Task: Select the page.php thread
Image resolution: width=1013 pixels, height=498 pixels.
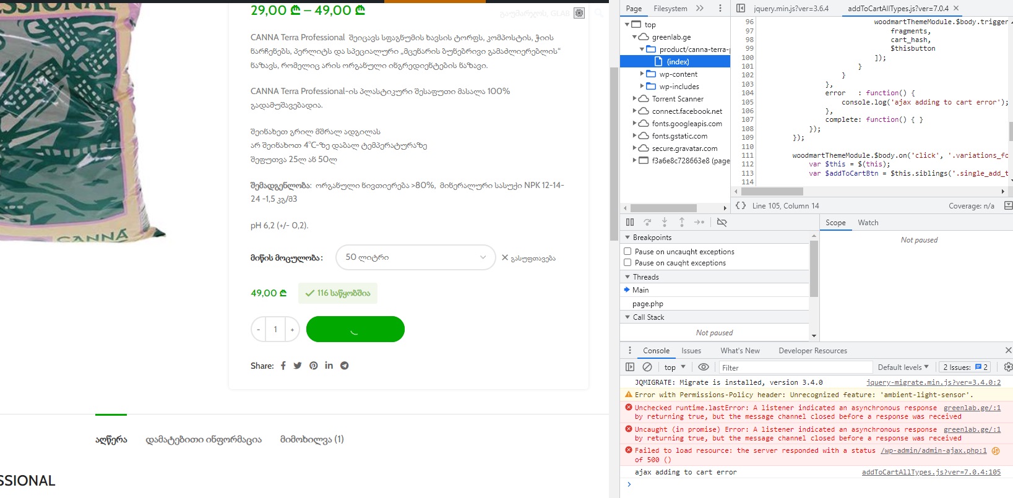Action: coord(715,304)
